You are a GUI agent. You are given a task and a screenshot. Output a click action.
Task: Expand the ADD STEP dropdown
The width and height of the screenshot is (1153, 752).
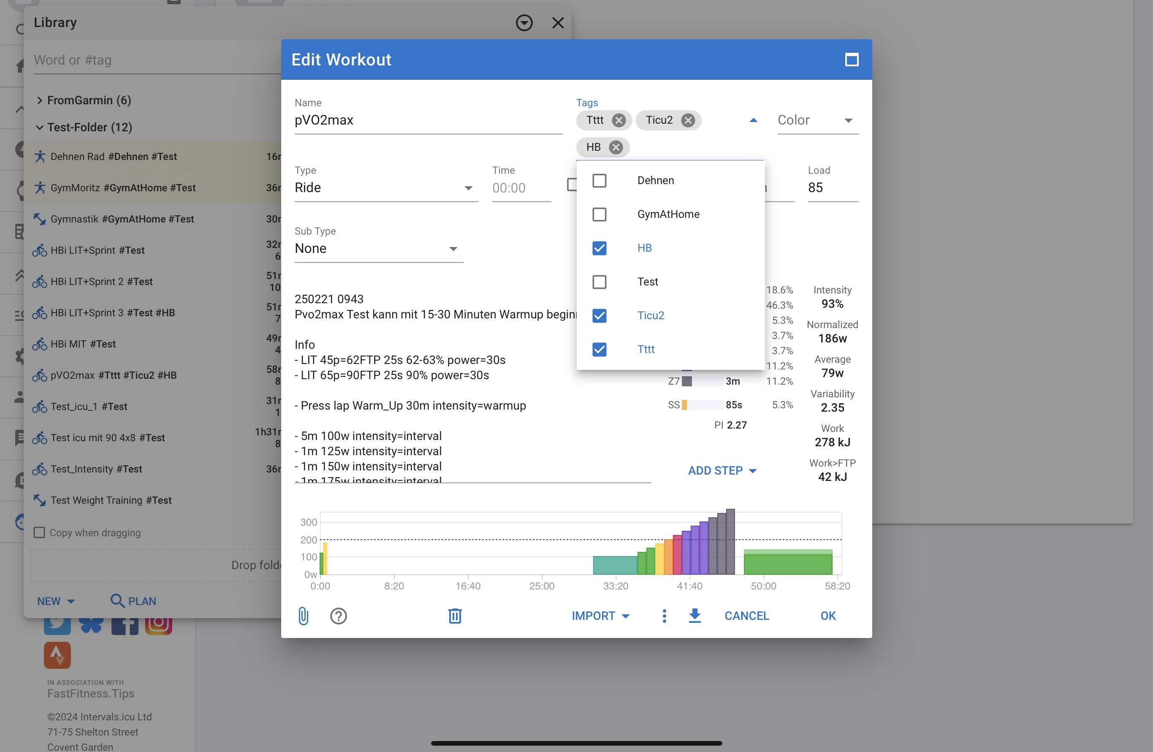coord(722,470)
